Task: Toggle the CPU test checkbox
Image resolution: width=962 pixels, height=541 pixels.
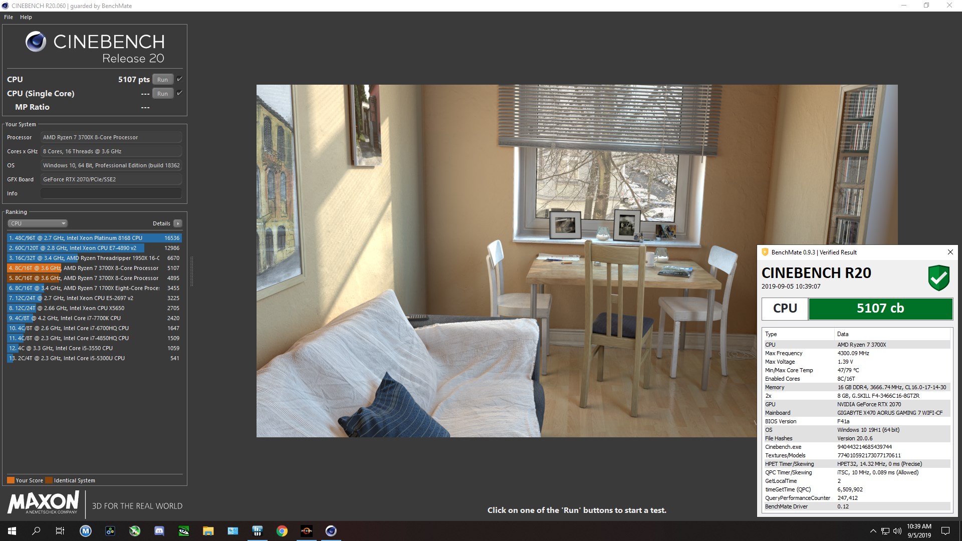Action: click(x=179, y=79)
